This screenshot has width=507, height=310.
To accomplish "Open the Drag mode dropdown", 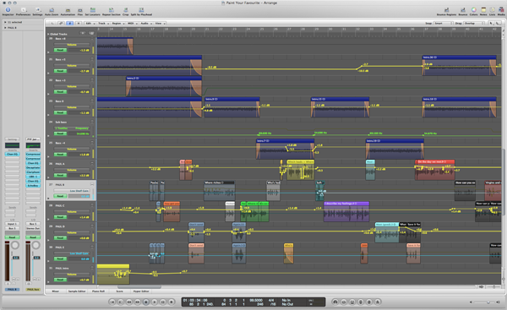I will [474, 24].
